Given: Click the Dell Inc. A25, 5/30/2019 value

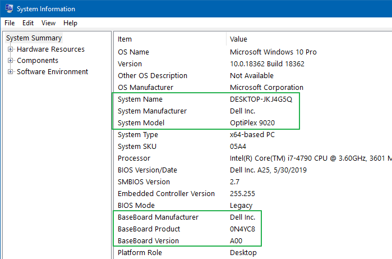Looking at the screenshot, I should [268, 170].
